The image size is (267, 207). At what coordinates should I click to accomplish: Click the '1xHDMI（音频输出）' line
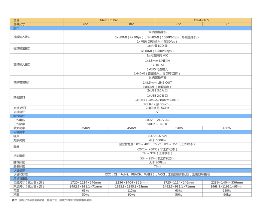[157, 87]
